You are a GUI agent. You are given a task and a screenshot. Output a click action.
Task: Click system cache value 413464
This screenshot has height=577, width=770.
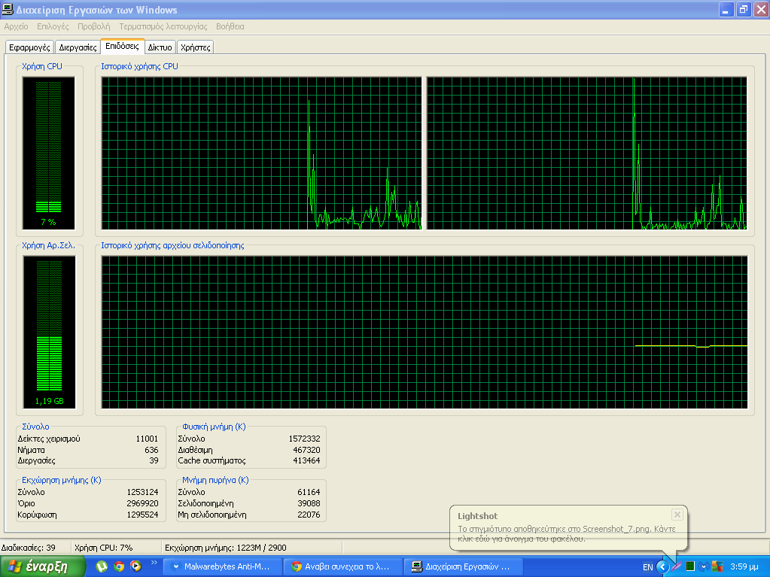point(306,460)
